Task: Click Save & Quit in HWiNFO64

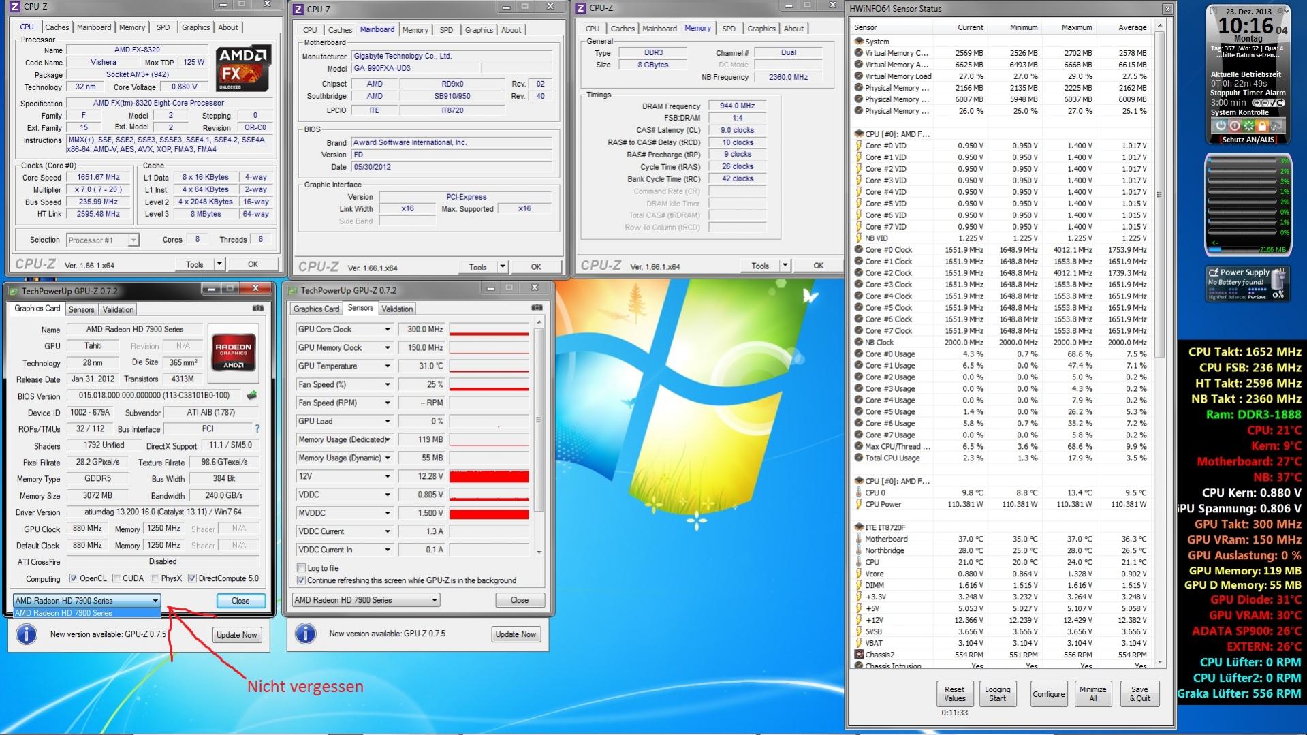Action: pos(1139,693)
